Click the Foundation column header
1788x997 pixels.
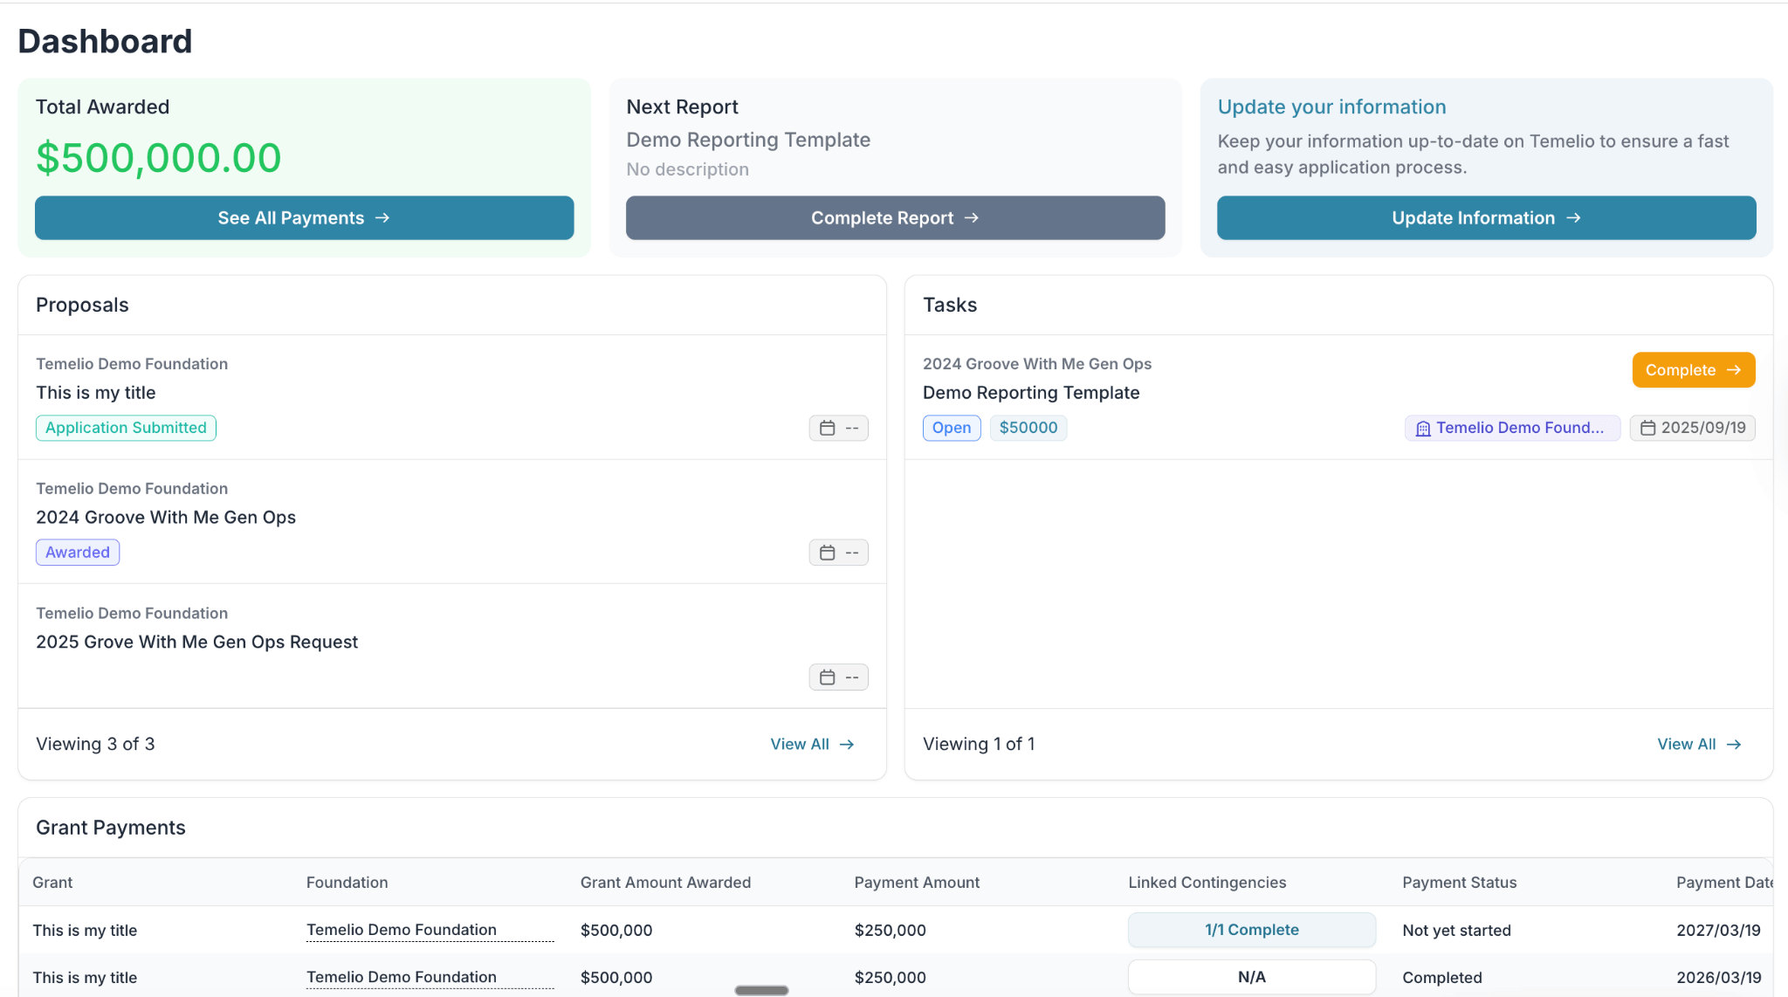click(347, 883)
